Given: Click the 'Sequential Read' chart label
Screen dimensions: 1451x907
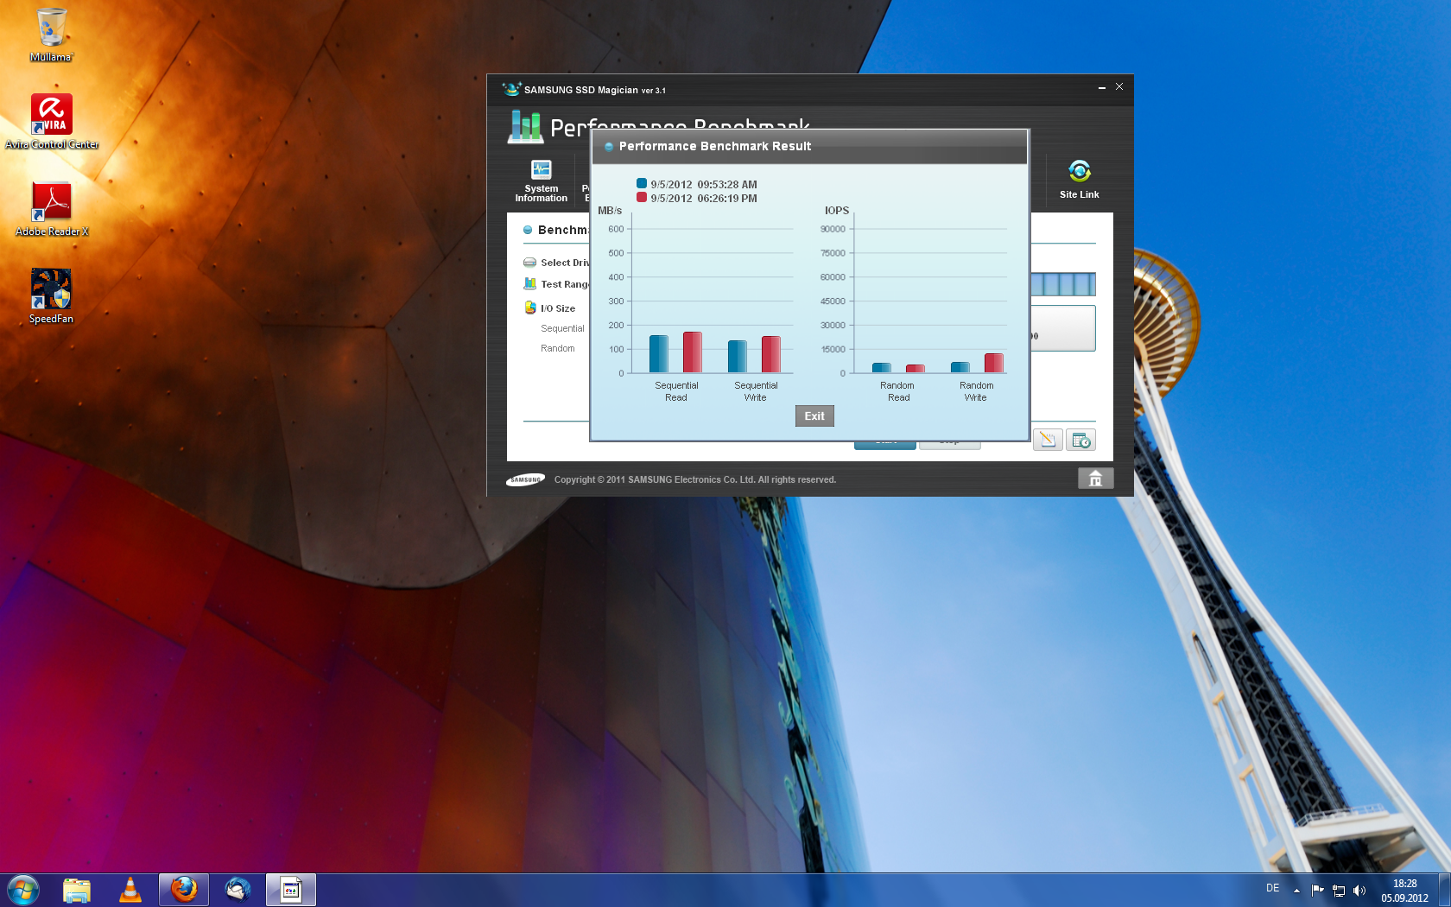Looking at the screenshot, I should point(676,391).
